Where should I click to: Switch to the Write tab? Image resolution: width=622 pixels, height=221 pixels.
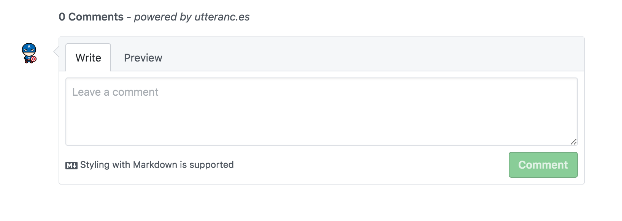click(88, 58)
